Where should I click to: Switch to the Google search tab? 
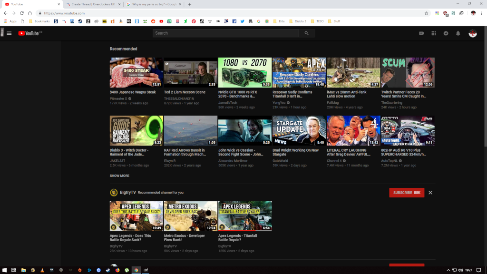(154, 4)
